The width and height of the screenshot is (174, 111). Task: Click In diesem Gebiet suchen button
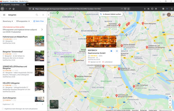tap(111, 14)
